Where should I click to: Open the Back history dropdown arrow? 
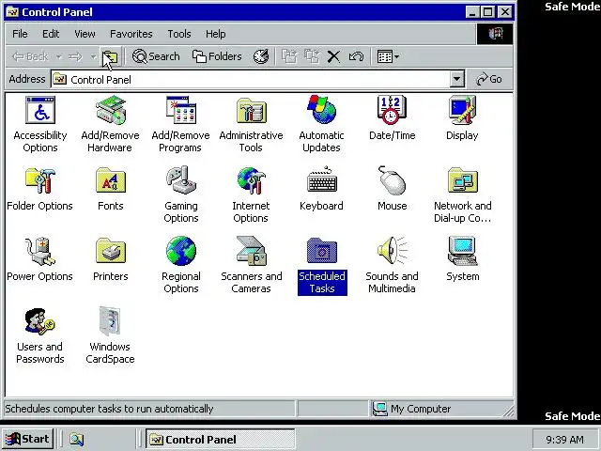(x=59, y=57)
